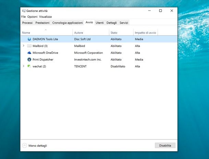Click the Alta impact of wechat
Viewport: 209px width, 159px height.
tap(137, 66)
